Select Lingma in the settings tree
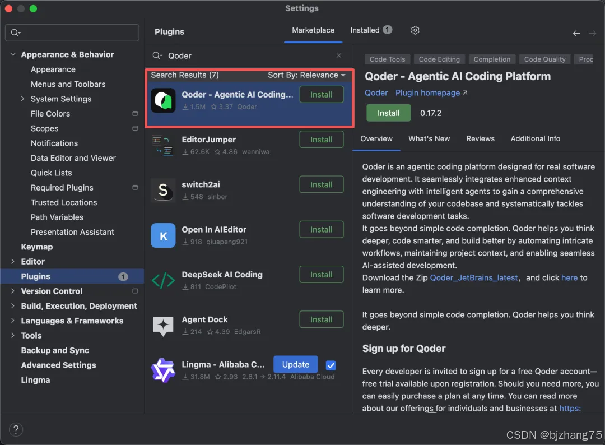 point(35,380)
